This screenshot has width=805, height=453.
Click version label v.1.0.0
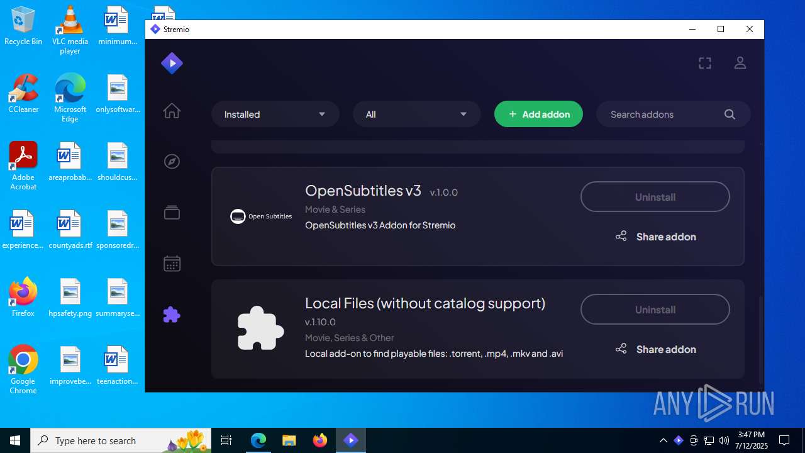444,193
